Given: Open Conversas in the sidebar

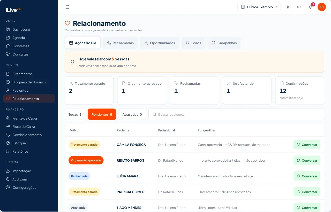Looking at the screenshot, I should coord(29,46).
